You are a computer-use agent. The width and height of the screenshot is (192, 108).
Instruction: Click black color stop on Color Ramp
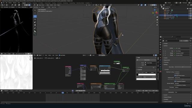(x=137, y=75)
